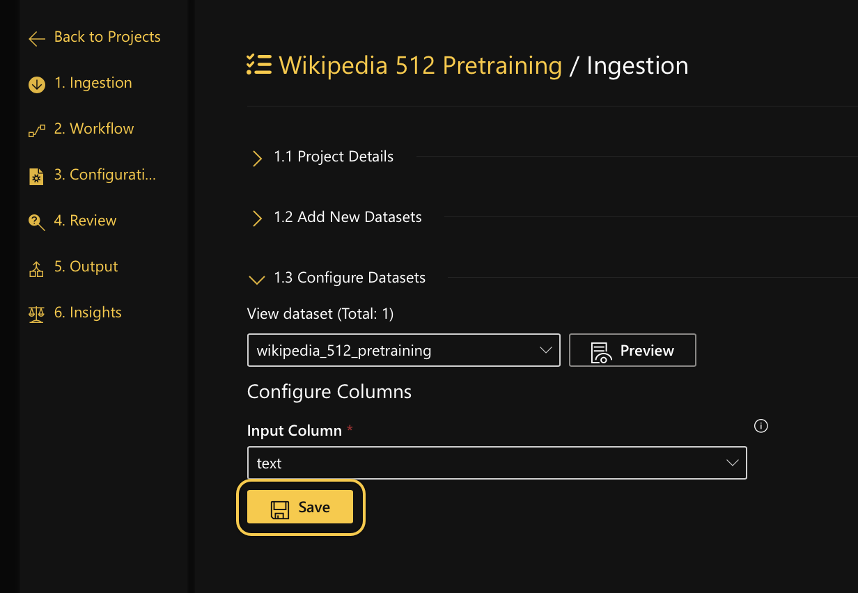The image size is (858, 593).
Task: Click the info icon near Input Column
Action: point(760,425)
